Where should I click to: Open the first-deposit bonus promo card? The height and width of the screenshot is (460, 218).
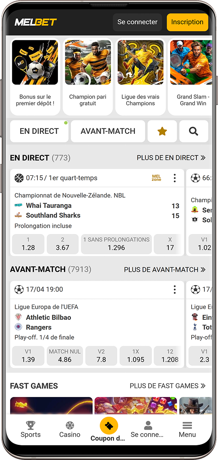point(35,76)
